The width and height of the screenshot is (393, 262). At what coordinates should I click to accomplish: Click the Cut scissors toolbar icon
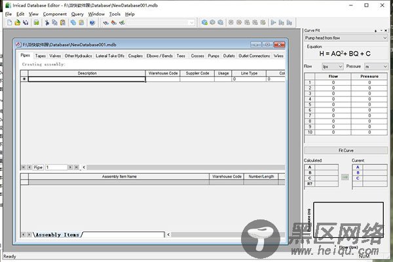pos(47,23)
